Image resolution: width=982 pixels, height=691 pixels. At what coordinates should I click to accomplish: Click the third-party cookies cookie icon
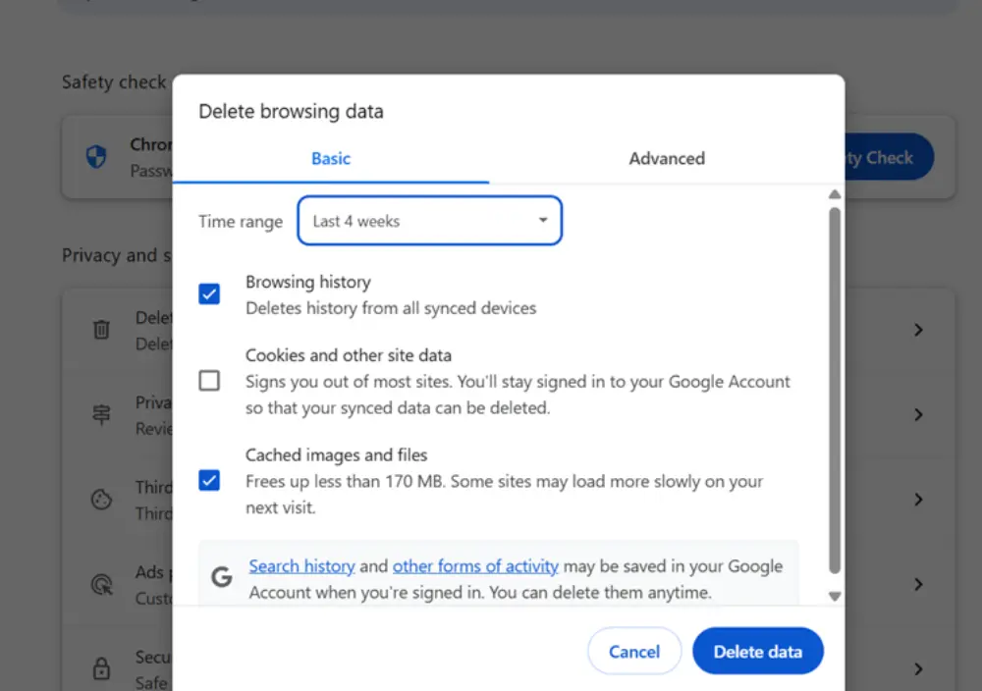[x=101, y=500]
